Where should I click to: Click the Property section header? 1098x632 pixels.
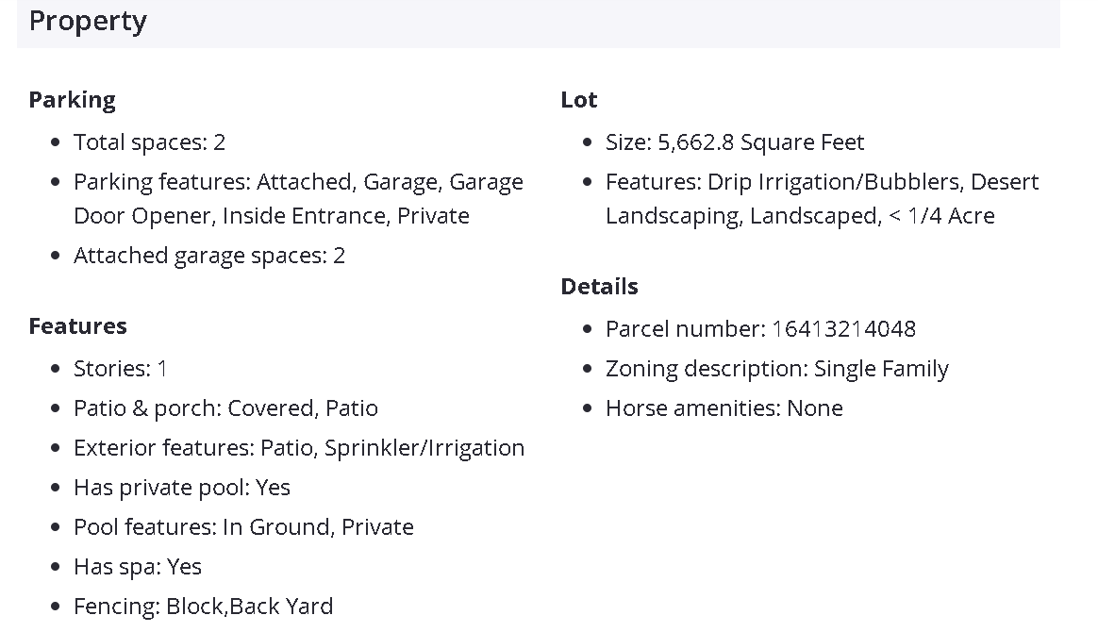pyautogui.click(x=88, y=22)
